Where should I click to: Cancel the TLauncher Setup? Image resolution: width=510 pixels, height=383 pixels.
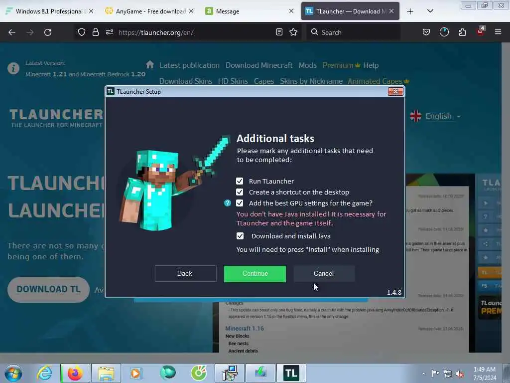[324, 274]
